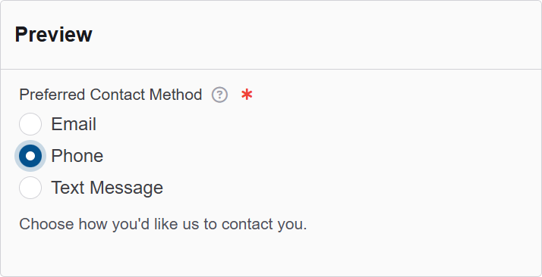Image resolution: width=542 pixels, height=277 pixels.
Task: Click the Preview panel heading
Action: [x=54, y=35]
